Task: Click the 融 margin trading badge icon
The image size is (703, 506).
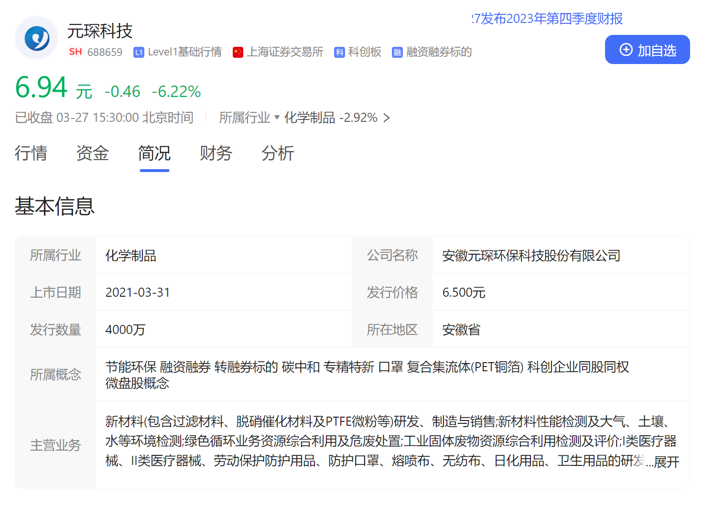Action: (397, 53)
